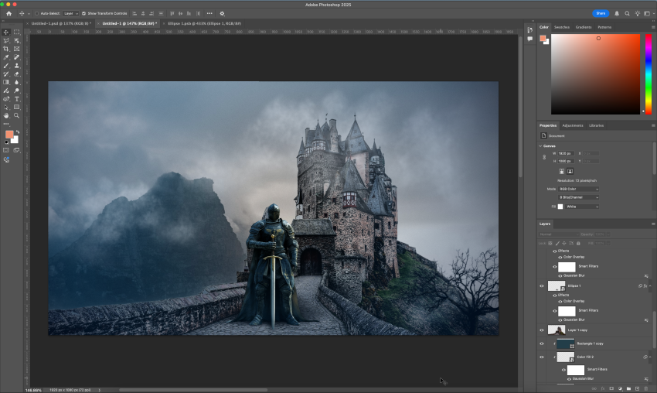Hide the Layer 1 copy layer
The height and width of the screenshot is (393, 657).
[x=541, y=330]
